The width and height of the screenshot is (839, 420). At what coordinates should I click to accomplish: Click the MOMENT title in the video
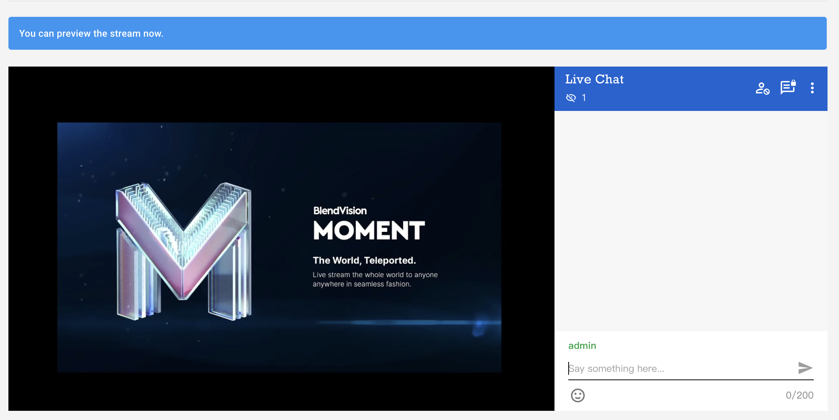coord(369,230)
